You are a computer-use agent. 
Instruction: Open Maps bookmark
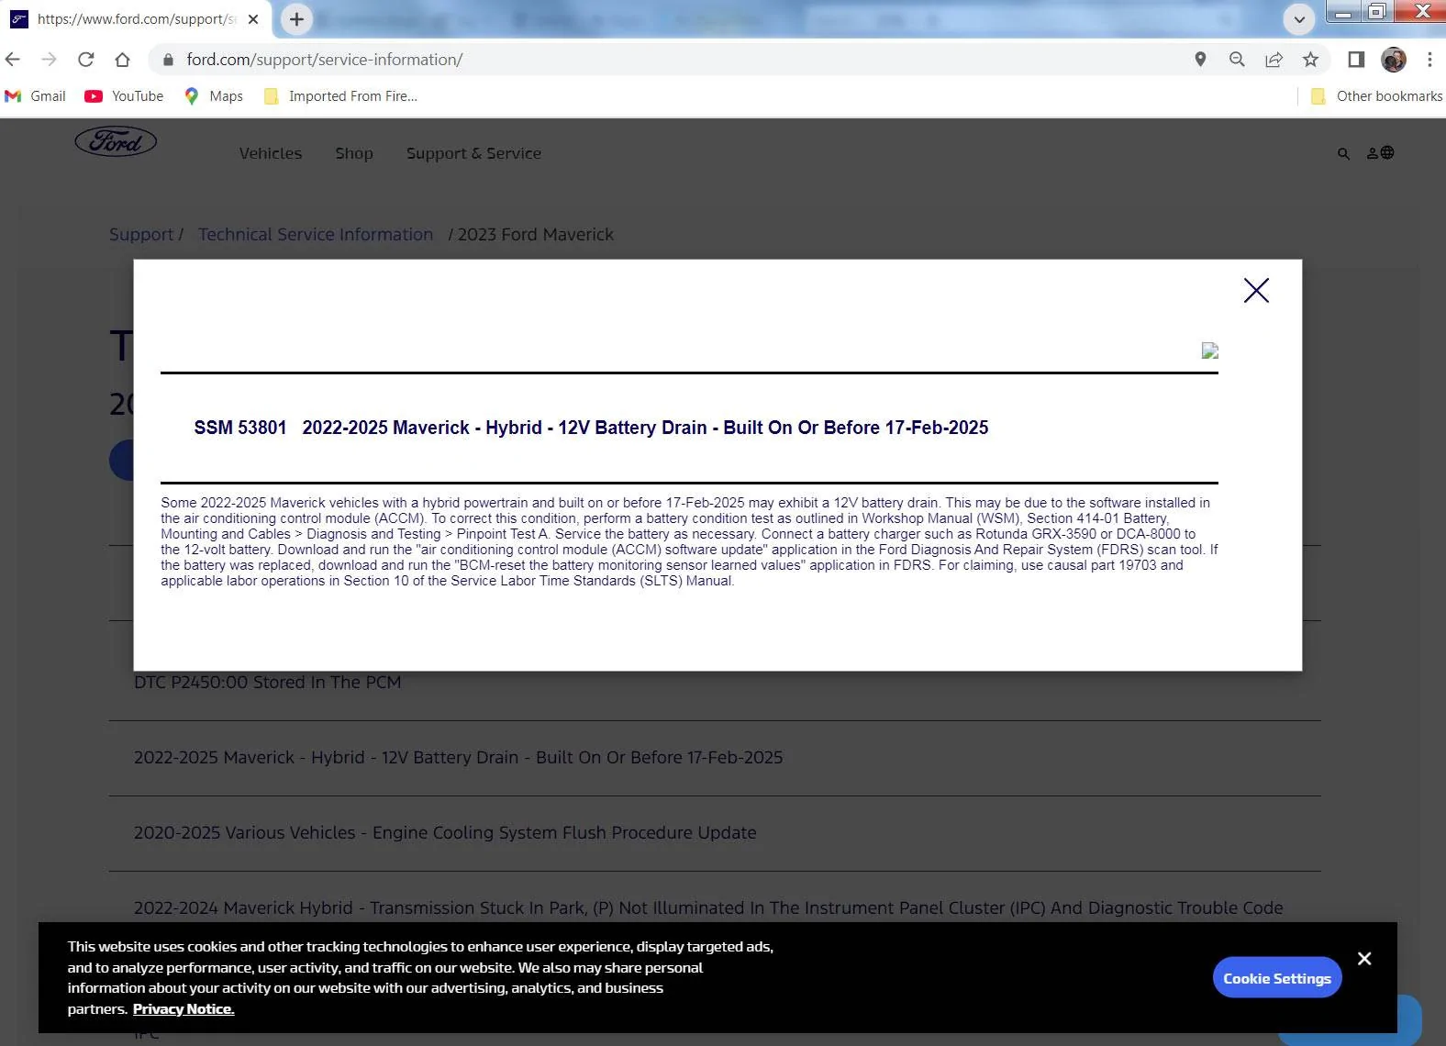pyautogui.click(x=214, y=96)
